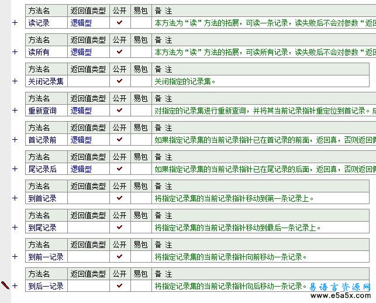Click 读记录 remark about 读一条记录

(x=265, y=23)
